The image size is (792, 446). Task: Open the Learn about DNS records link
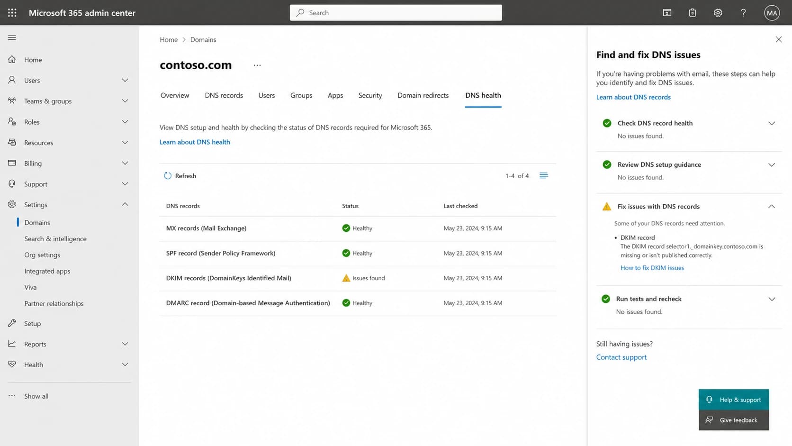tap(633, 97)
